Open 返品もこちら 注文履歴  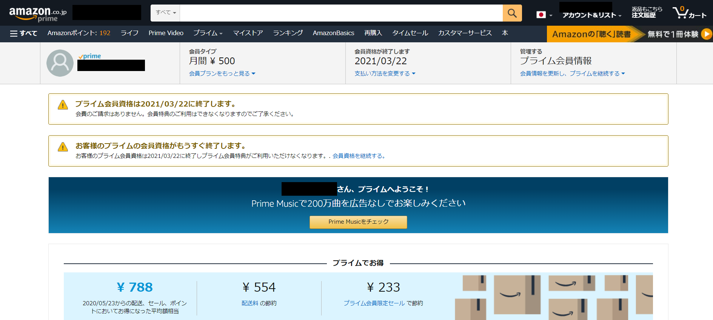pyautogui.click(x=647, y=12)
